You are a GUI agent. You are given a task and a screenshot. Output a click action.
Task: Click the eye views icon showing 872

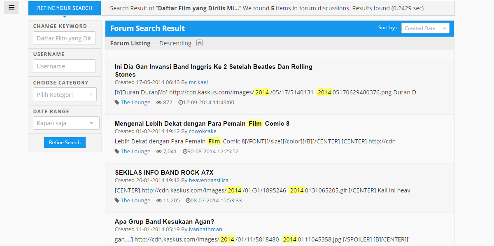159,103
